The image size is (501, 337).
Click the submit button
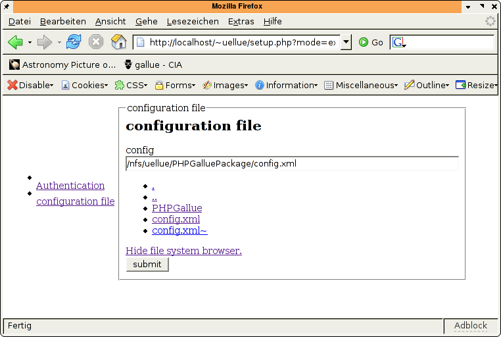pyautogui.click(x=147, y=264)
